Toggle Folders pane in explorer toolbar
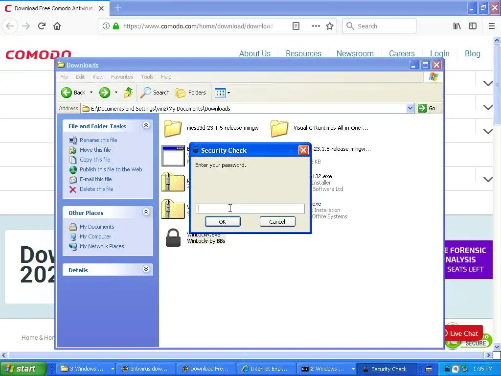 pos(191,93)
